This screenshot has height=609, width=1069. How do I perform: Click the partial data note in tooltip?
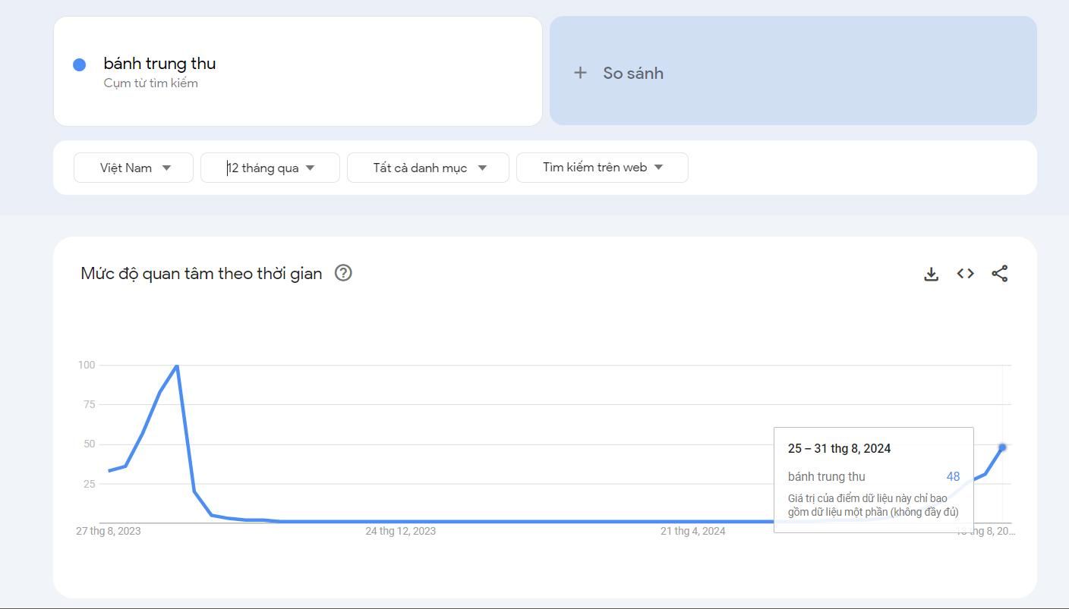click(x=873, y=505)
